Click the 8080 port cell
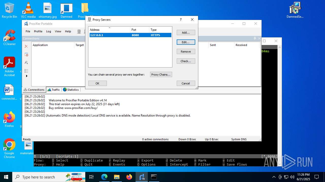Image resolution: width=325 pixels, height=182 pixels. coord(135,35)
